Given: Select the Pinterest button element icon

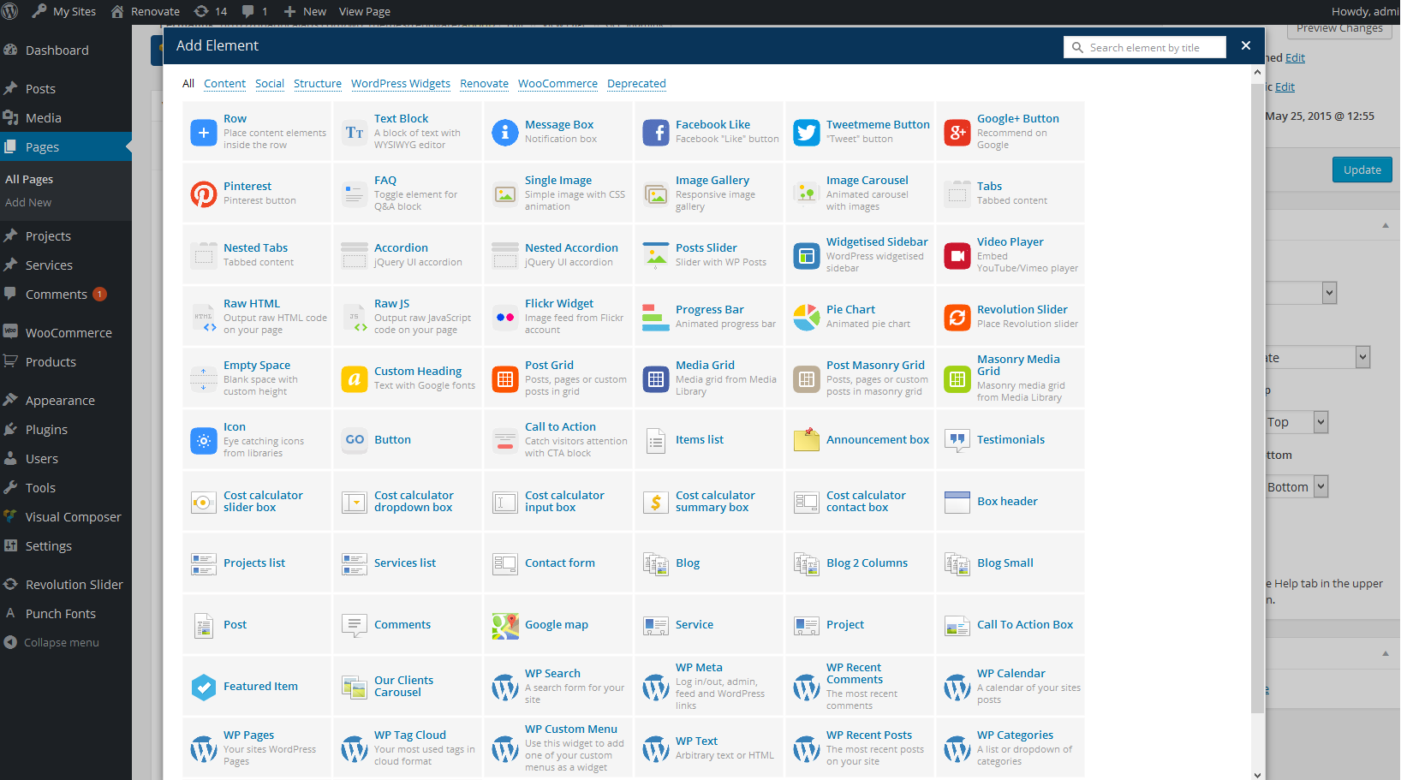Looking at the screenshot, I should tap(203, 194).
